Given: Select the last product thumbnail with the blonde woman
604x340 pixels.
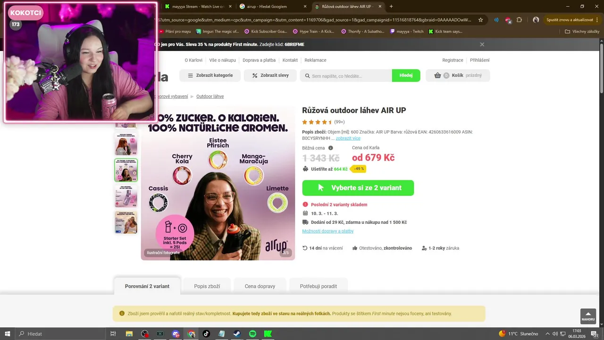Looking at the screenshot, I should [x=126, y=222].
